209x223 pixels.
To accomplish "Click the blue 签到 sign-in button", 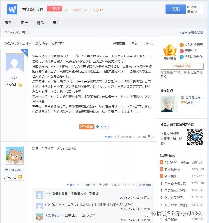I will tap(176, 9).
